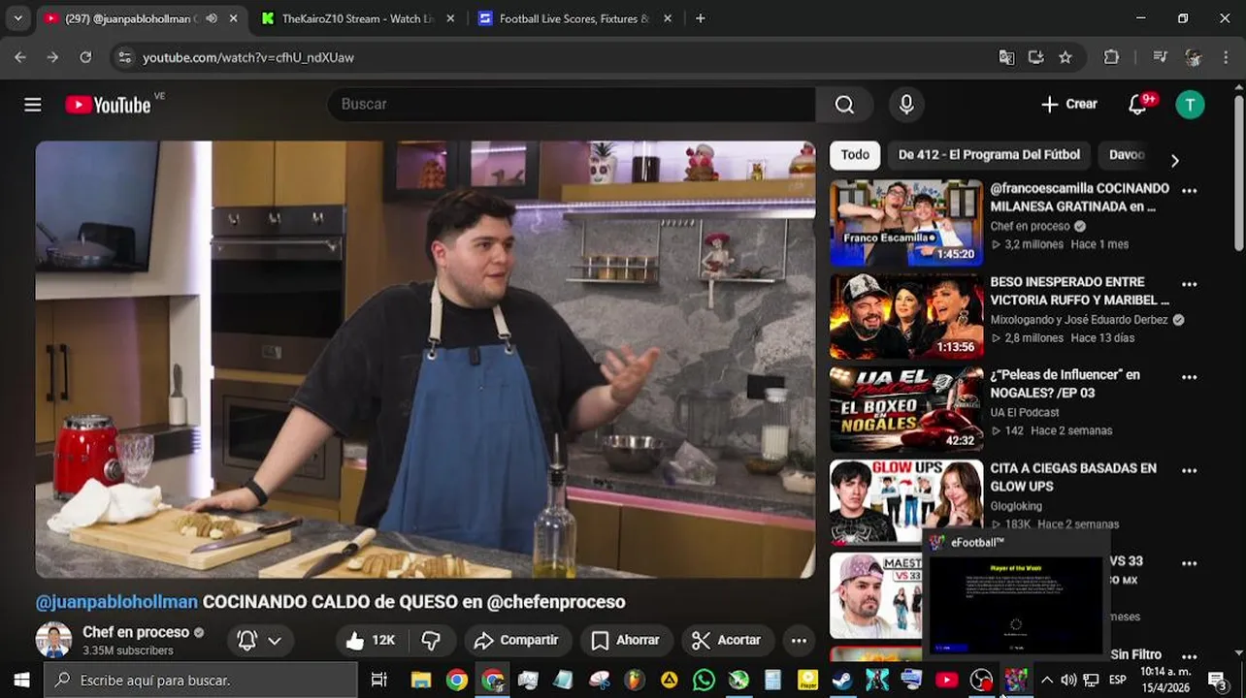This screenshot has width=1246, height=698.
Task: Like the video with thumbs up (12K)
Action: (x=370, y=640)
